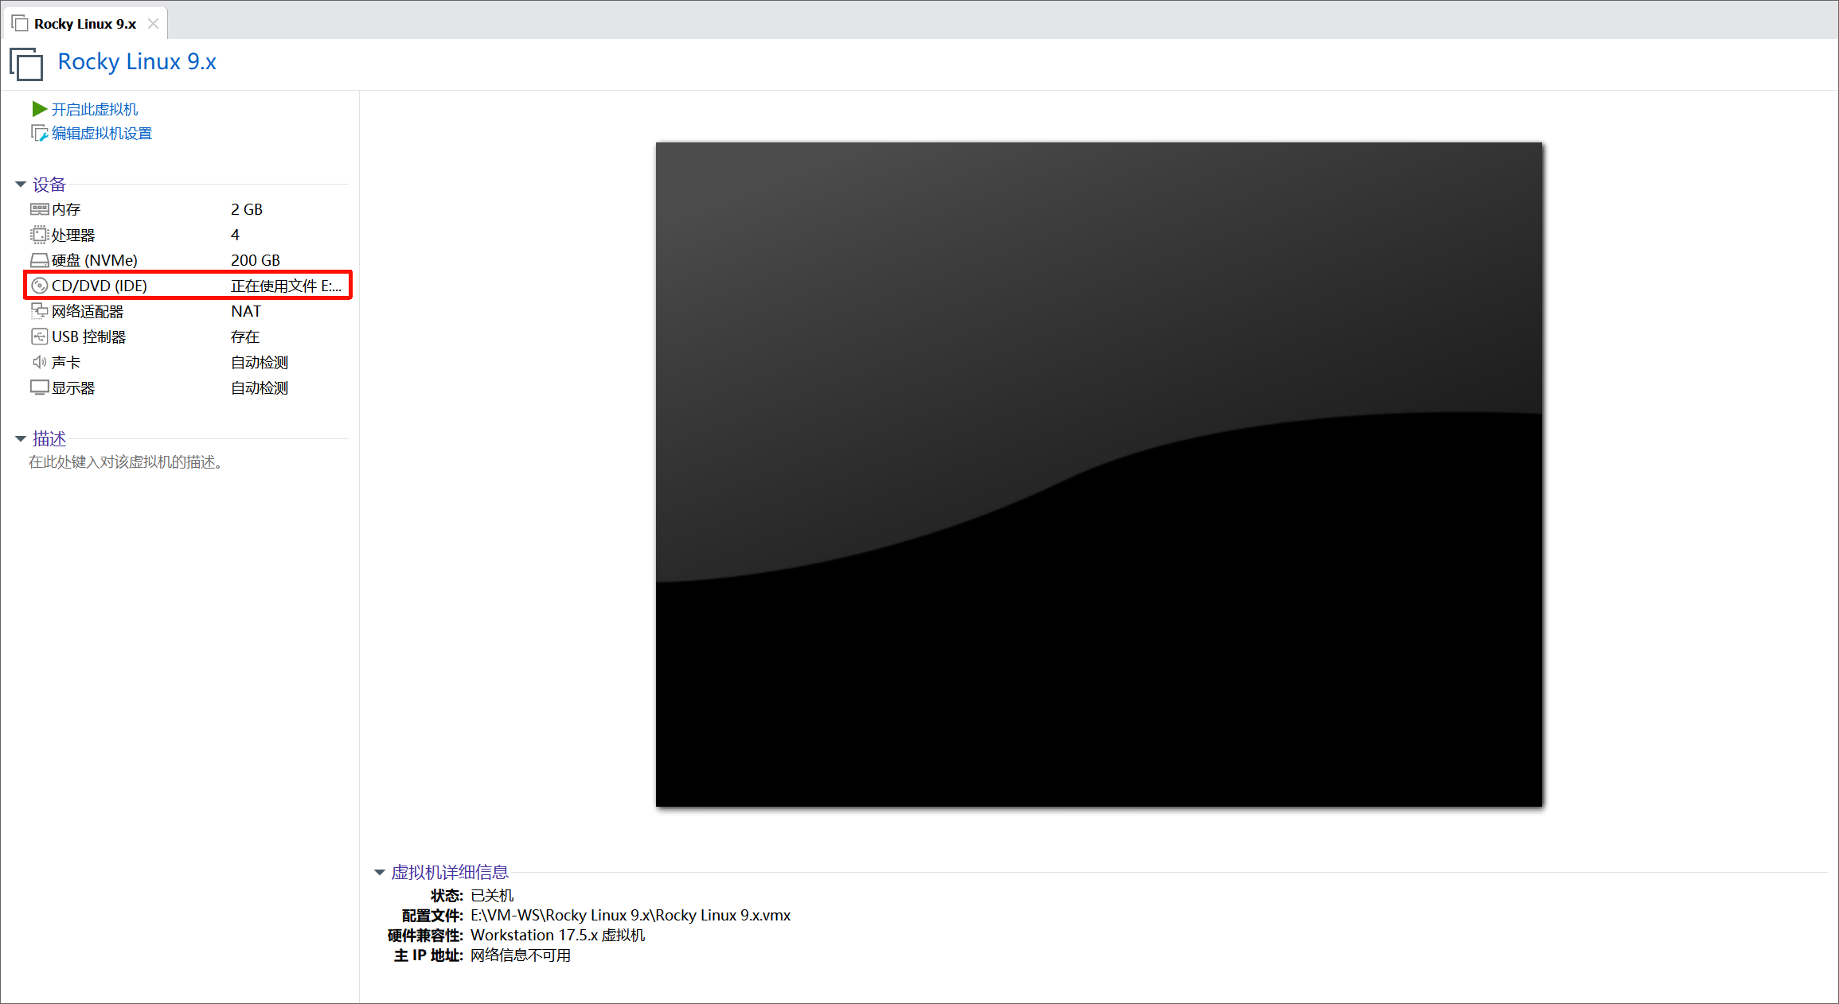Click the edit VM settings icon
Screen dimensions: 1839x1004
[39, 133]
